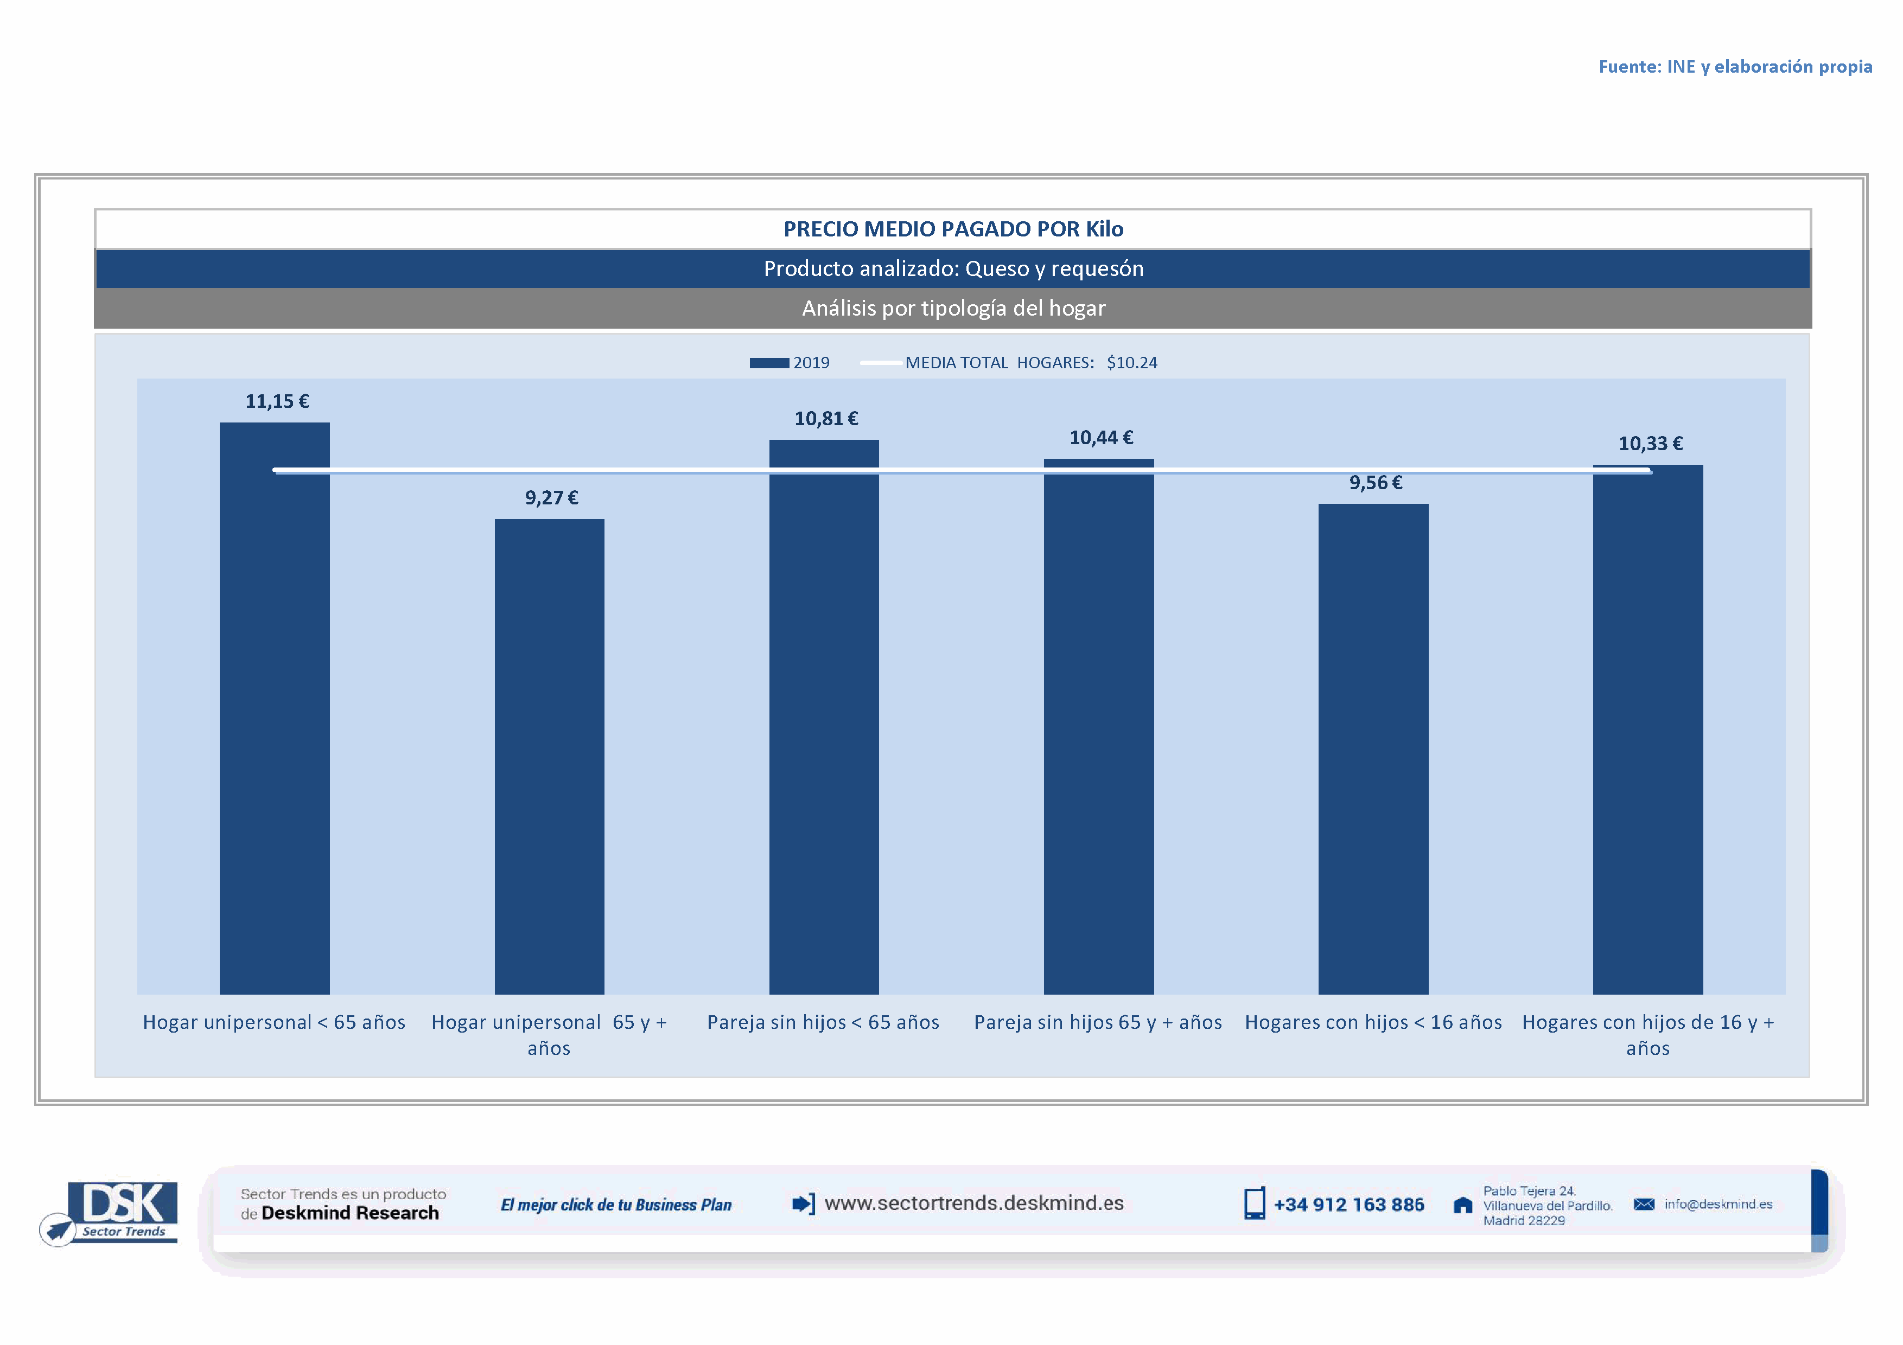
Task: Select the 11,15 € bar
Action: [x=275, y=708]
